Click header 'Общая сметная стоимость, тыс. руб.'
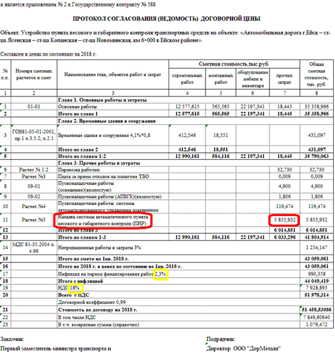This screenshot has height=353, width=335. 316,74
